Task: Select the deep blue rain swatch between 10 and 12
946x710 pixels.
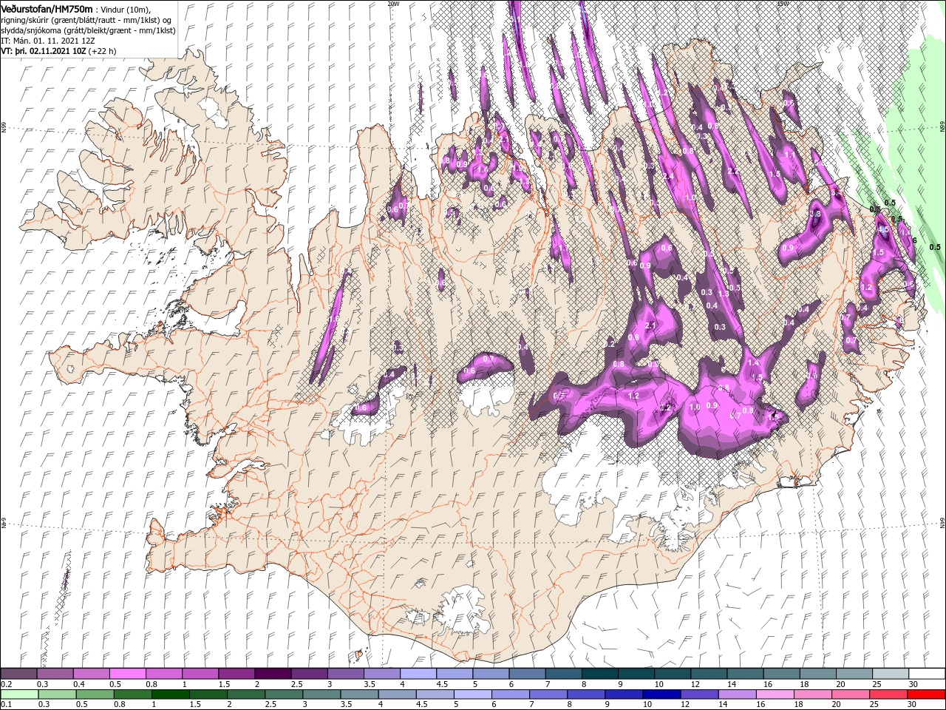Action: (x=661, y=694)
